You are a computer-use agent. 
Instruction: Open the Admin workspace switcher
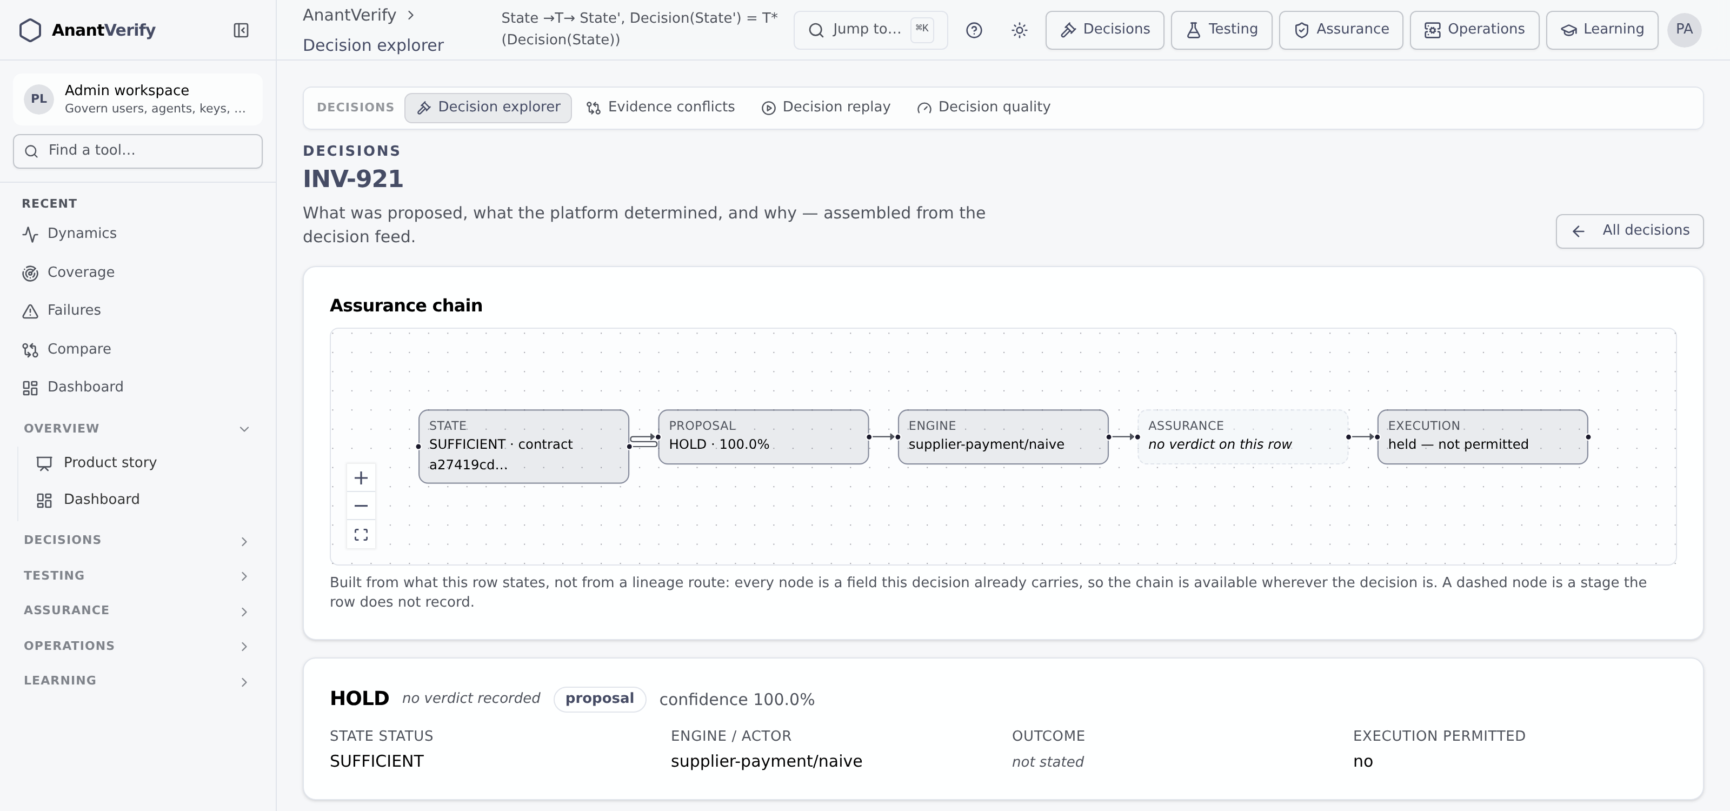[138, 99]
